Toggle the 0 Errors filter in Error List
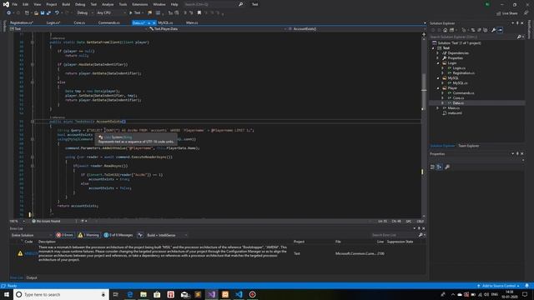534x300 pixels. 65,235
